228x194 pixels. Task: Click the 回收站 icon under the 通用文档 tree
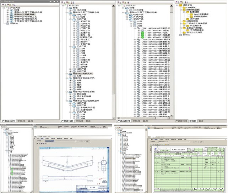181,35
